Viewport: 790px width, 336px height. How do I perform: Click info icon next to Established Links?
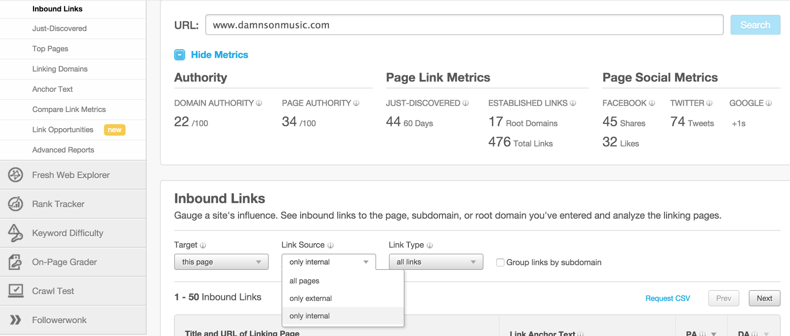[x=573, y=103]
